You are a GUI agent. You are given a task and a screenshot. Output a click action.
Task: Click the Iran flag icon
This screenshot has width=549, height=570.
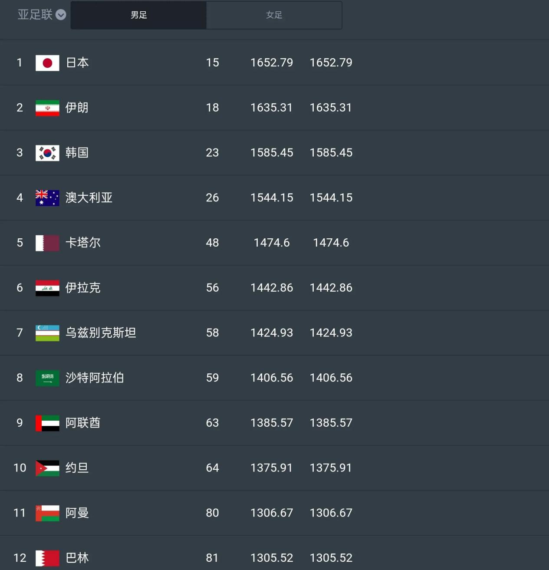tap(47, 108)
